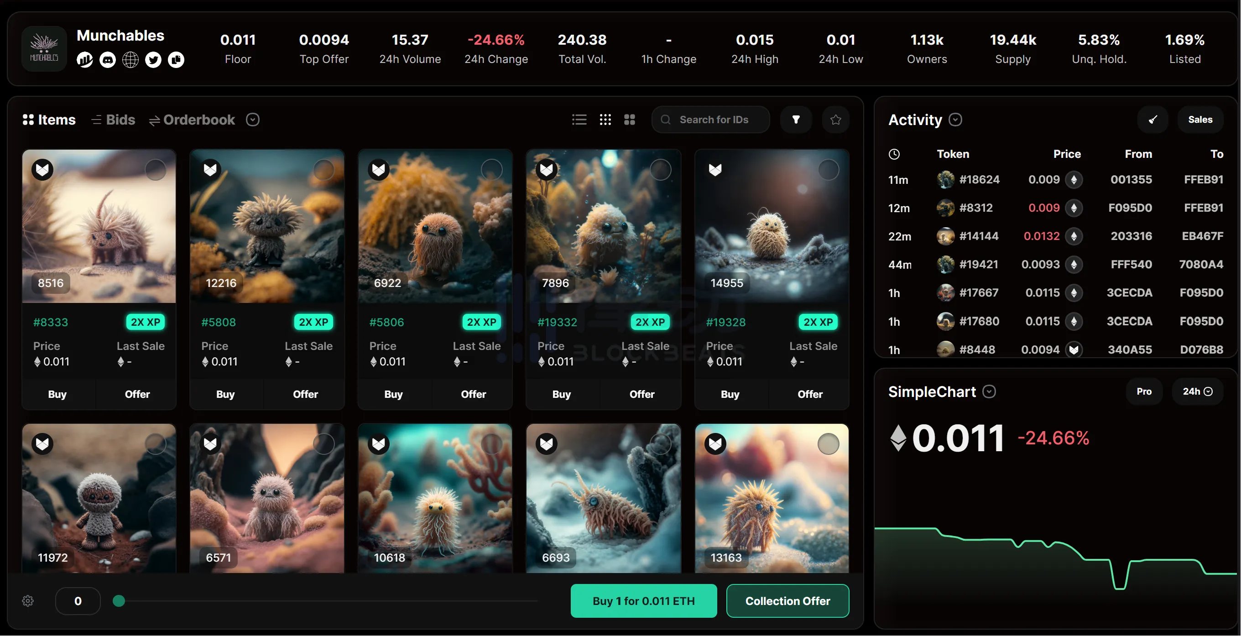Toggle selection circle on item #19328
The height and width of the screenshot is (636, 1241).
pyautogui.click(x=828, y=170)
